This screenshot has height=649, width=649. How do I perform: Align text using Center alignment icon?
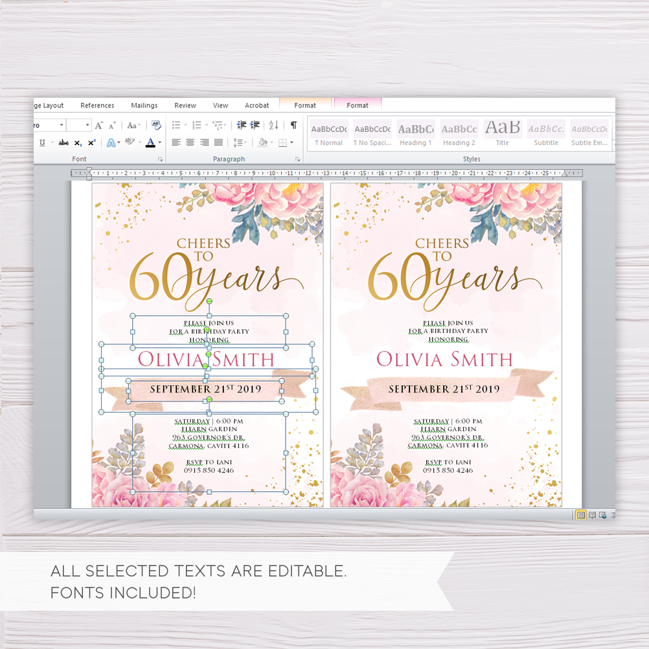190,142
